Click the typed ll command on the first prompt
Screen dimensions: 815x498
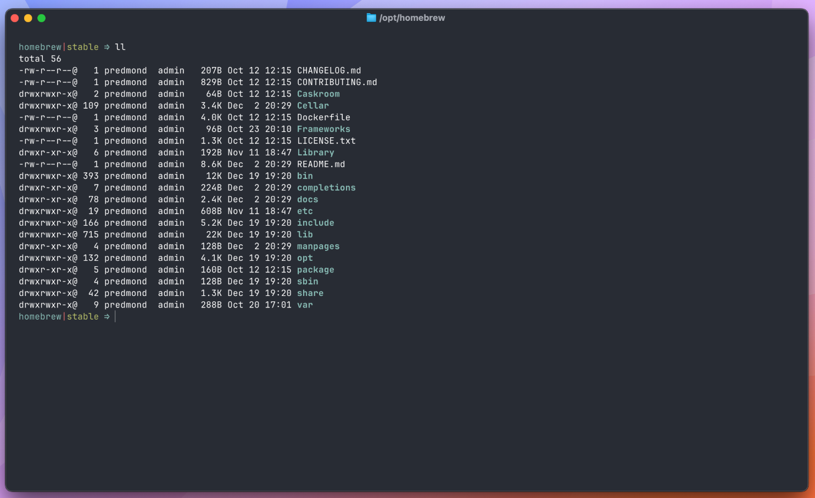[x=120, y=47]
